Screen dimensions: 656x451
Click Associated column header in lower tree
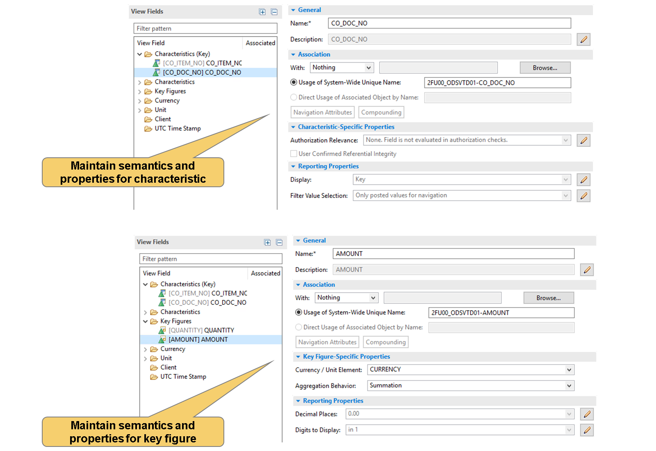point(265,273)
